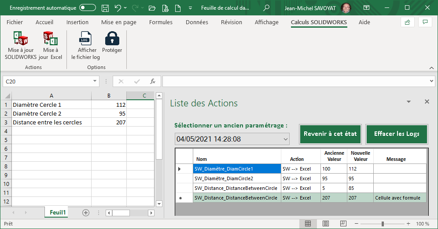Open the Name Box dropdown arrow
This screenshot has width=438, height=229.
point(95,81)
